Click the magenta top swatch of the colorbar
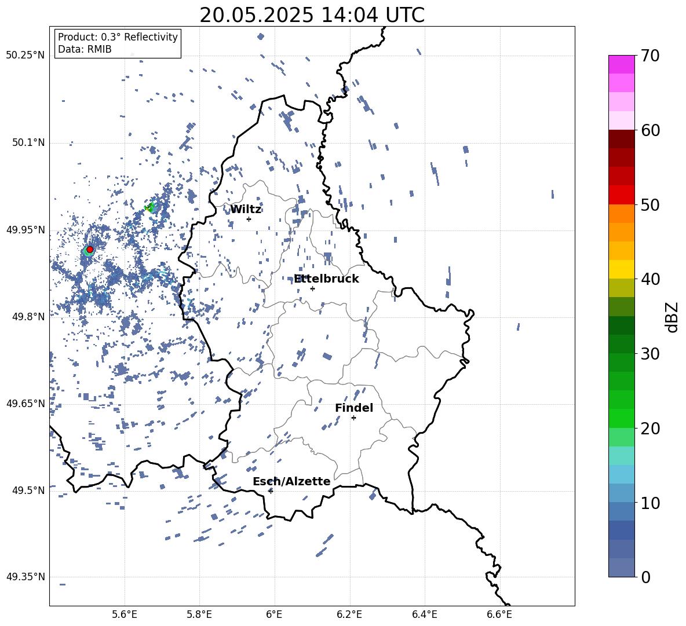The image size is (686, 626). tap(622, 64)
